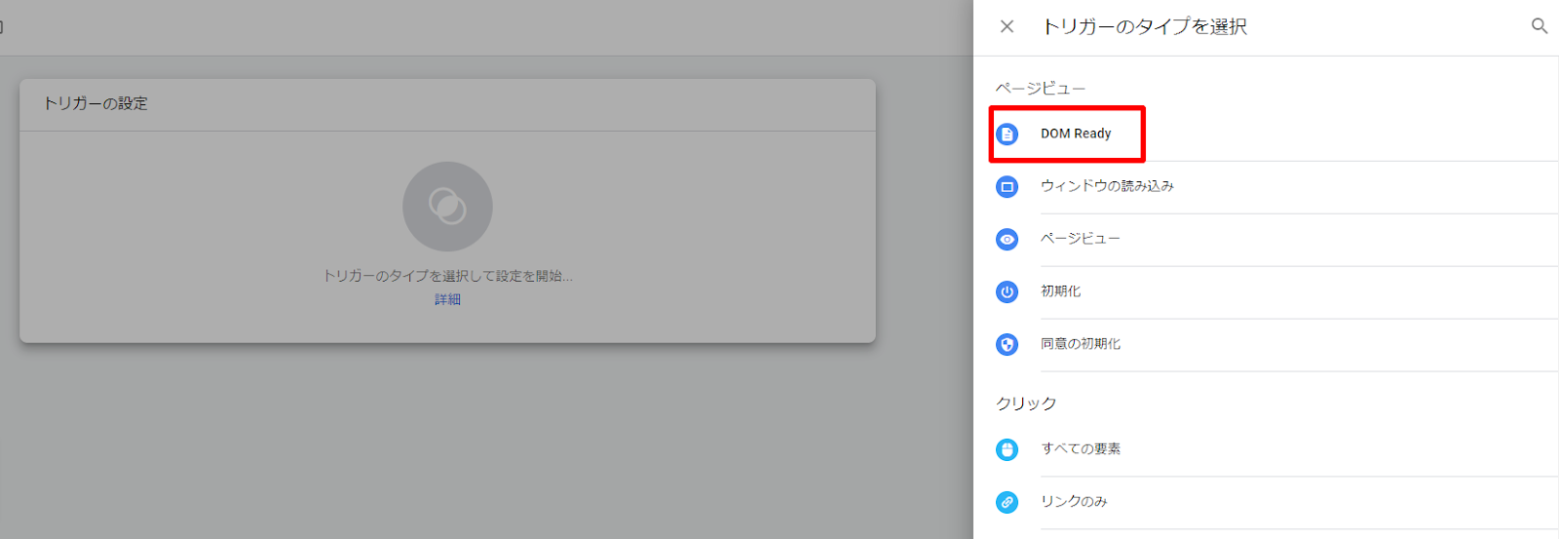The height and width of the screenshot is (539, 1559).
Task: Click the ウィンドウの読み込み window icon
Action: 1008,186
